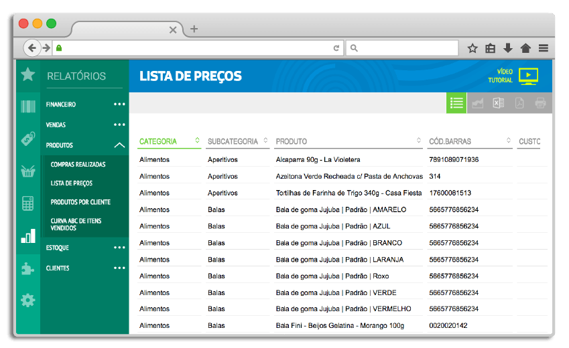
Task: Open Curva ABC de Itens Vendidos
Action: click(76, 224)
